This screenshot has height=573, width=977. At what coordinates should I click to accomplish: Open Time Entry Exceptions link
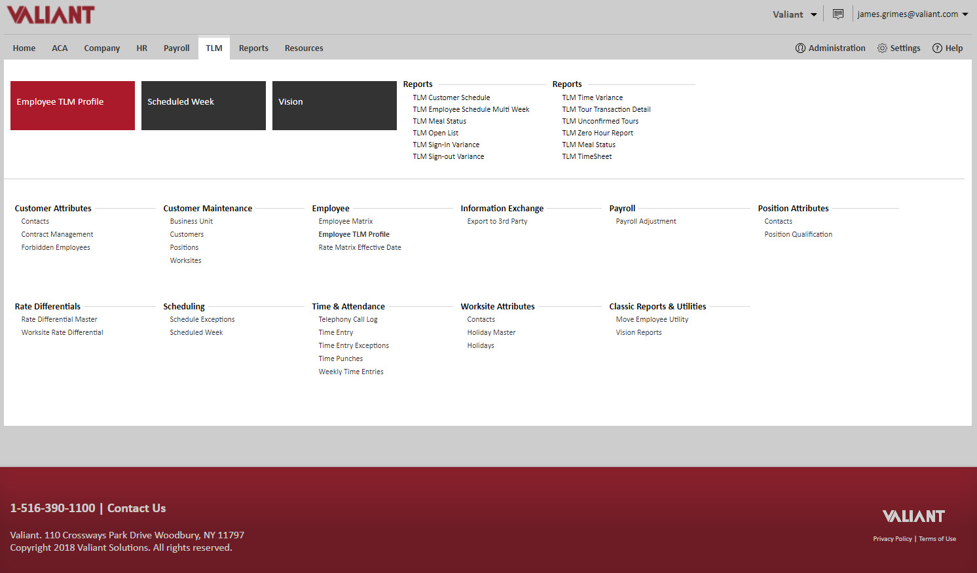click(354, 345)
